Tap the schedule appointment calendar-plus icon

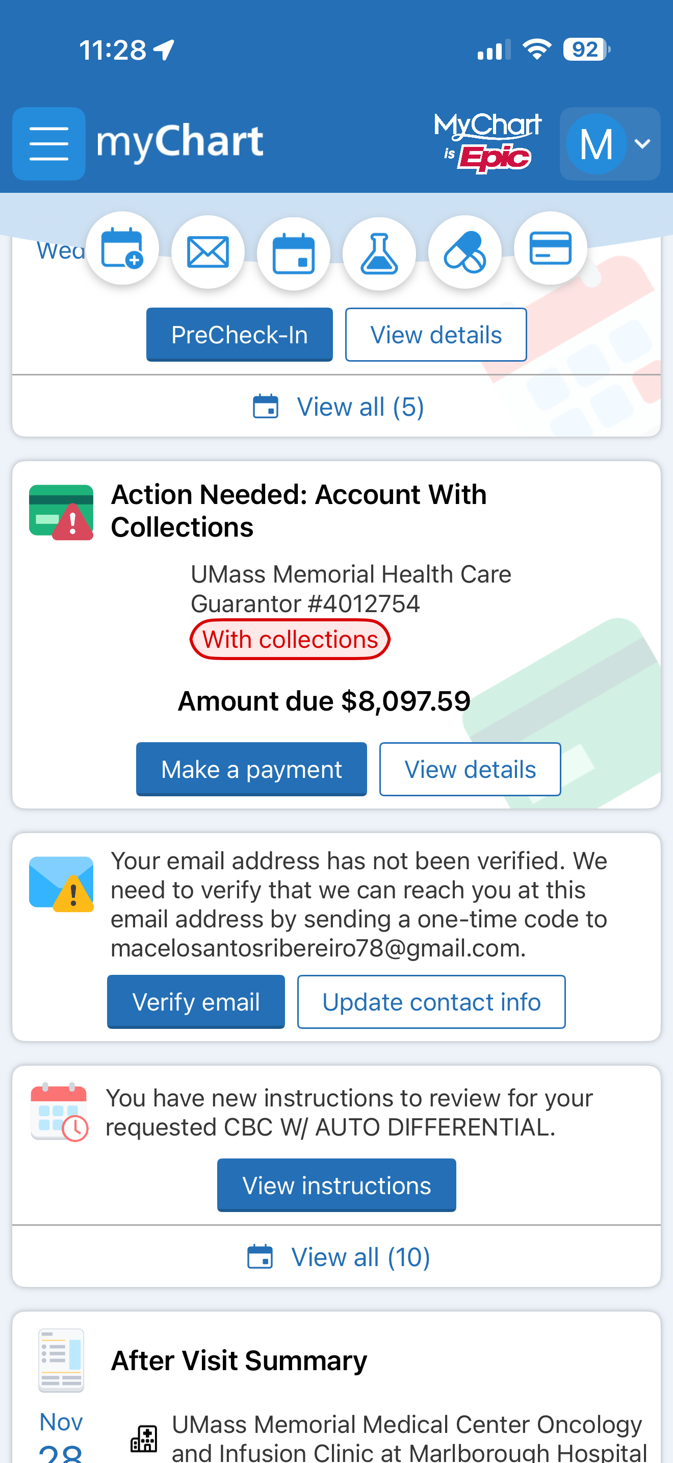(x=122, y=249)
